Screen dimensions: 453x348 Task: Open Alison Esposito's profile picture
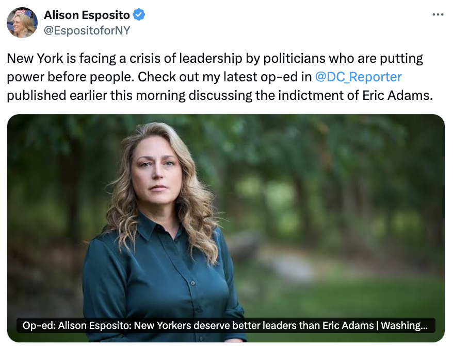22,23
